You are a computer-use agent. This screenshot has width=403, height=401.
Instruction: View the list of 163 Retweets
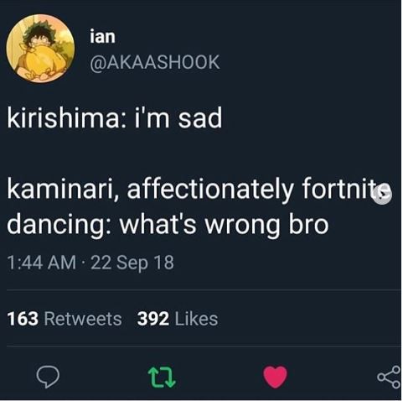[65, 319]
